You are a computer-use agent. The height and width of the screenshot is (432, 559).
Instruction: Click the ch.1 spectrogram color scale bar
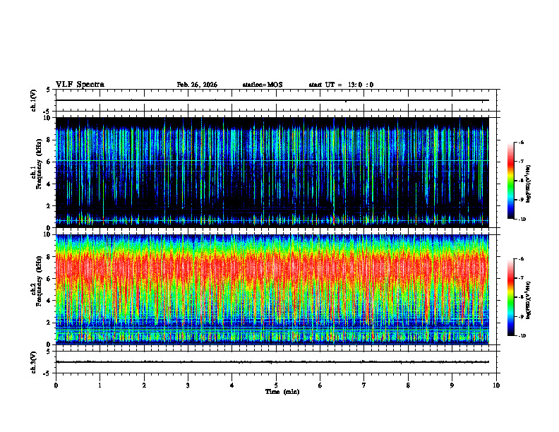510,181
